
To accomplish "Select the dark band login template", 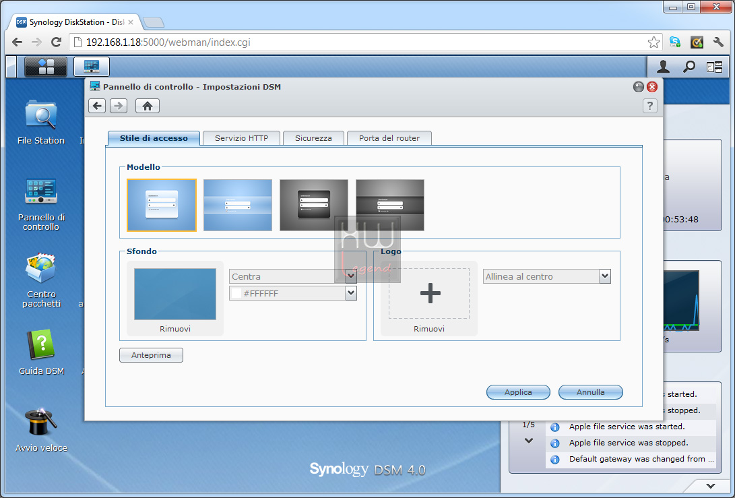I will coord(390,205).
